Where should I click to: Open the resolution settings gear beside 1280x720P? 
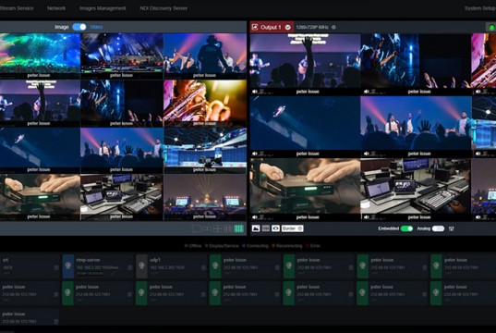(333, 27)
